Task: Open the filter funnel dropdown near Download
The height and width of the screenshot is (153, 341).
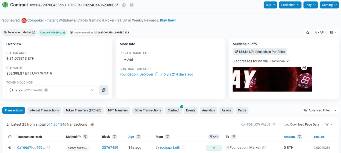Action: [x=329, y=124]
